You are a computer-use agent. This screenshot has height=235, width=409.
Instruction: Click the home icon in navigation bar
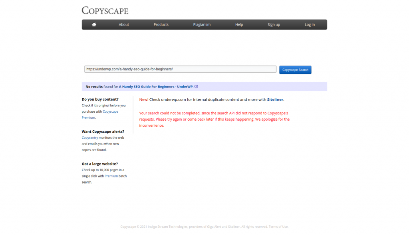94,24
